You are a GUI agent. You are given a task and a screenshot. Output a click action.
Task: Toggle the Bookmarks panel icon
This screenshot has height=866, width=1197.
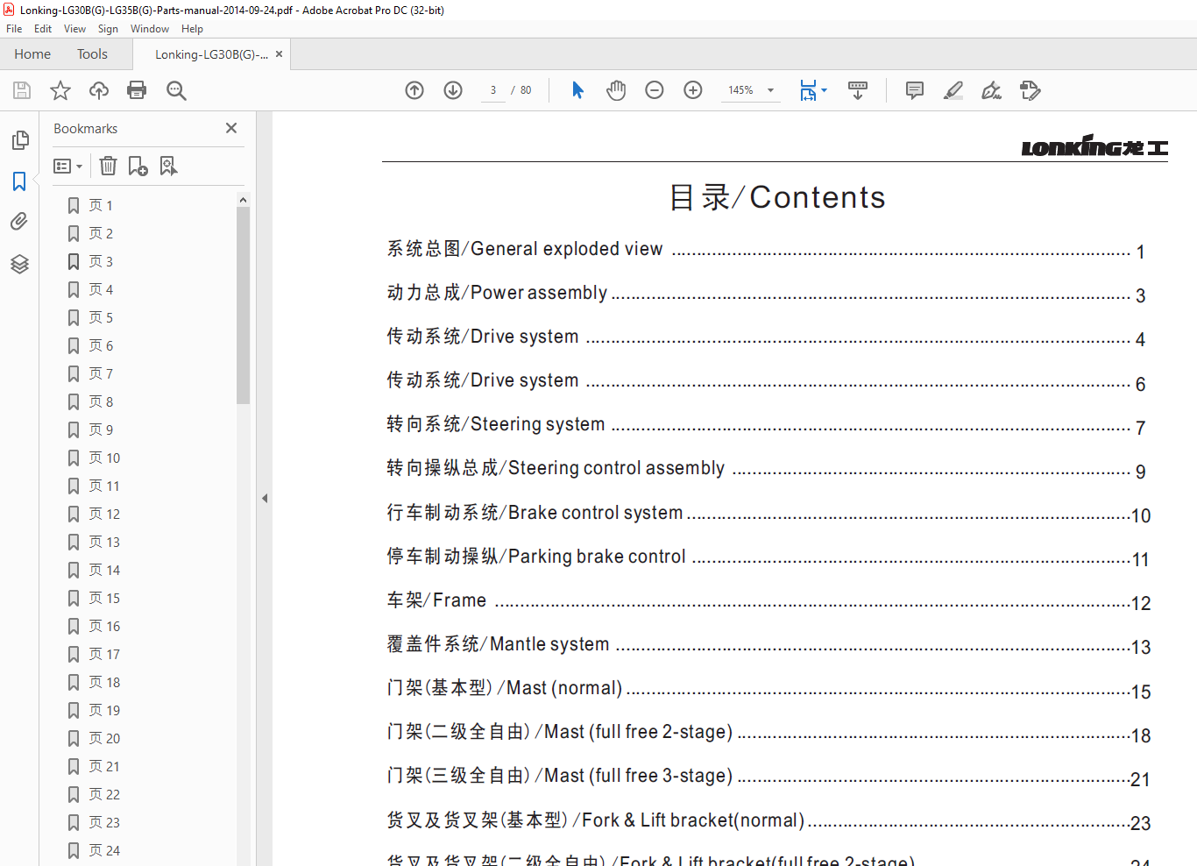pos(19,181)
